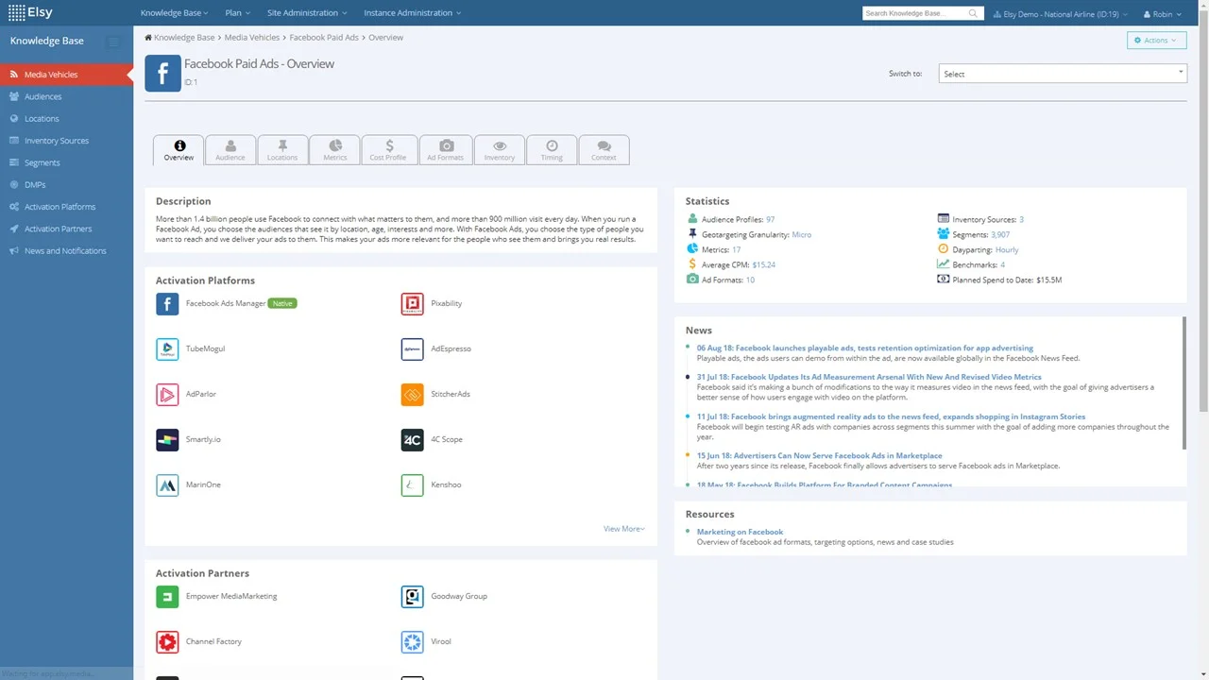Open Ad Measurement Arsenal news item
1209x680 pixels.
click(869, 377)
